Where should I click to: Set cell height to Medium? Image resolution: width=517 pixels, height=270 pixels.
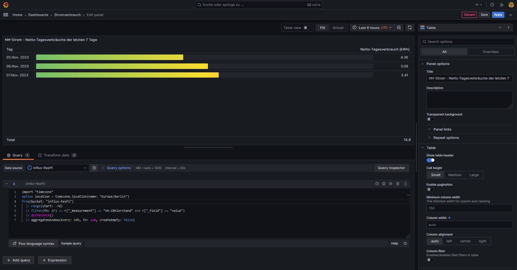pos(455,175)
